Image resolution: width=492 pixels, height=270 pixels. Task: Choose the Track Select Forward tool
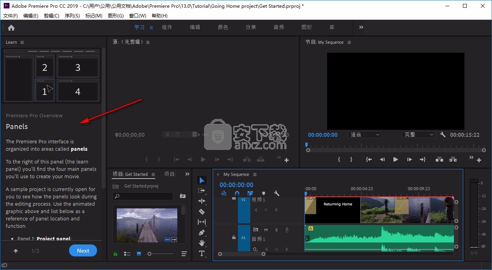coord(202,191)
